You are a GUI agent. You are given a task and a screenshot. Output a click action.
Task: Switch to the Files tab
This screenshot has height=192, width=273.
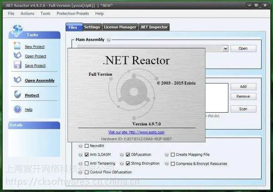(74, 27)
